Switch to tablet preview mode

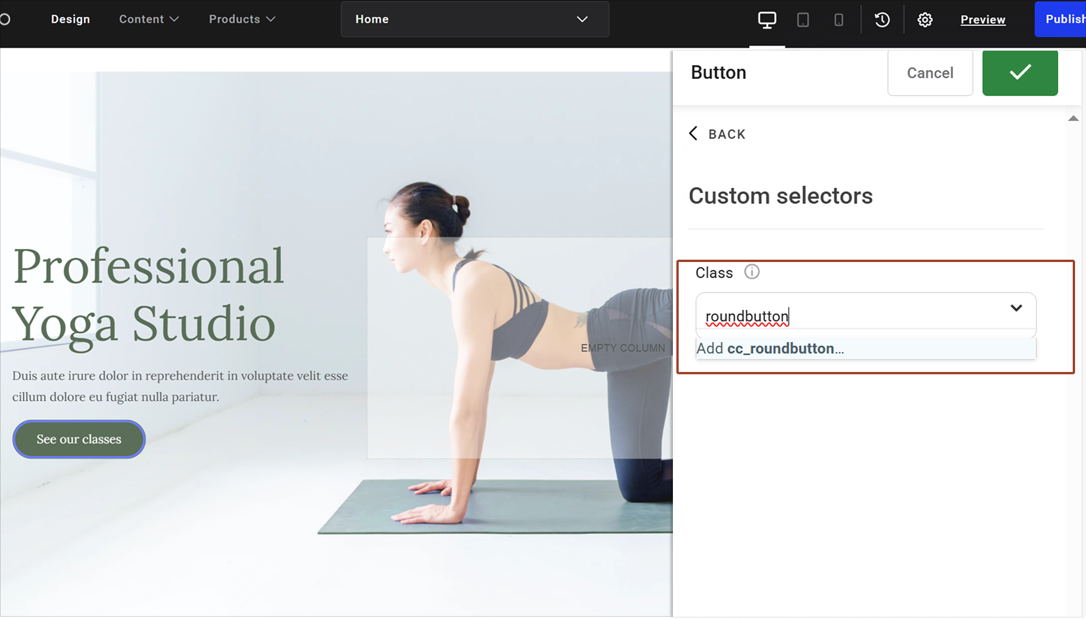pyautogui.click(x=803, y=19)
